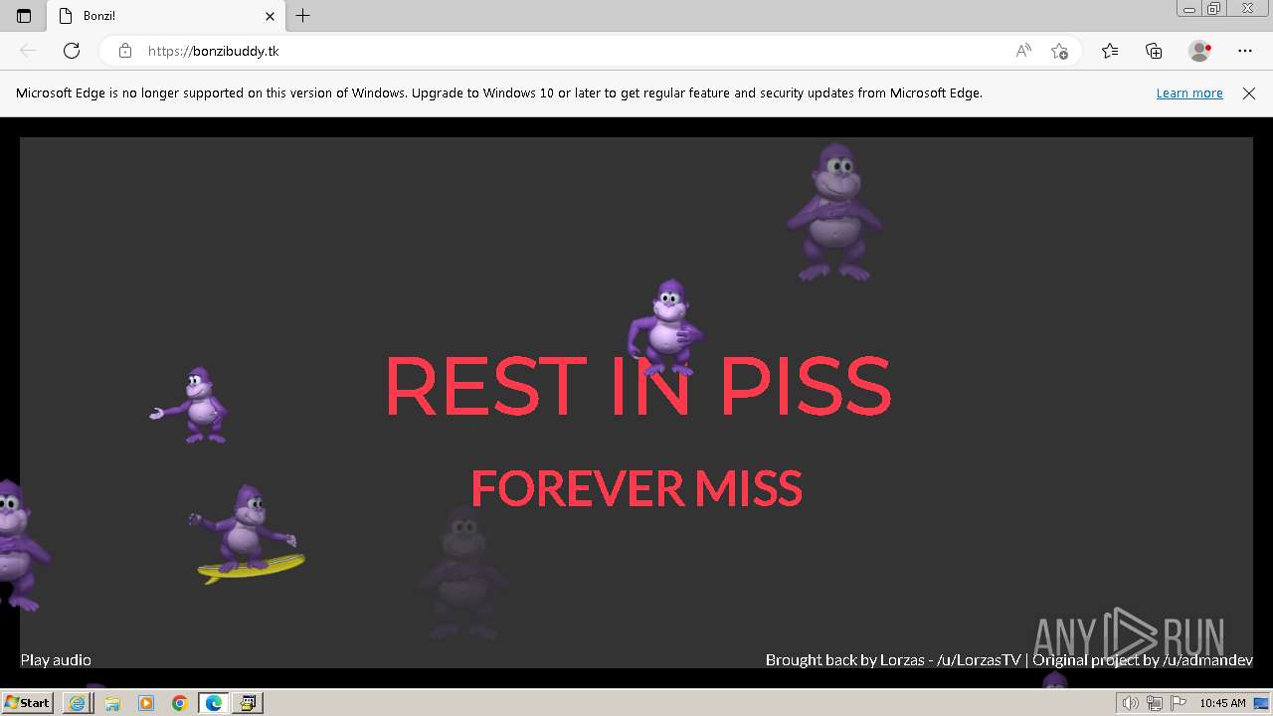
Task: Click the large Bonzi gorilla at top
Action: 833,212
